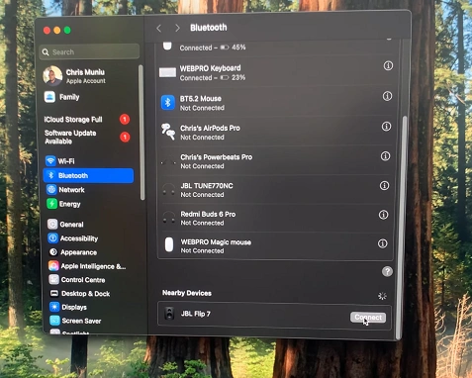Open Apple Intelligence & Siri settings
This screenshot has width=472, height=378.
(87, 266)
